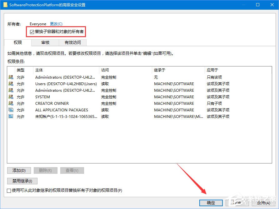Click the 查看(V) button
This screenshot has height=209, width=279.
(x=72, y=170)
